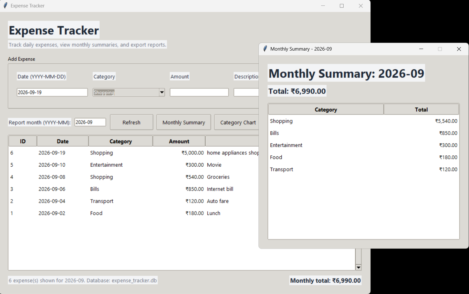Minimize the Expense Tracker main window
Image resolution: width=469 pixels, height=294 pixels.
tap(323, 6)
